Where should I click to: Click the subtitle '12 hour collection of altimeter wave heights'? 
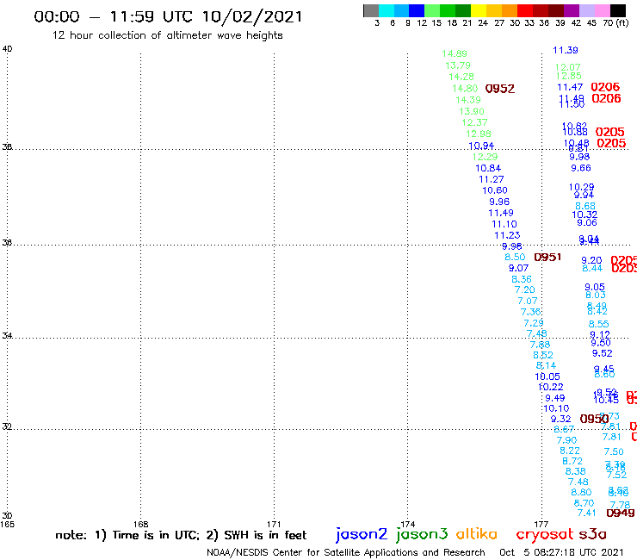click(x=167, y=35)
